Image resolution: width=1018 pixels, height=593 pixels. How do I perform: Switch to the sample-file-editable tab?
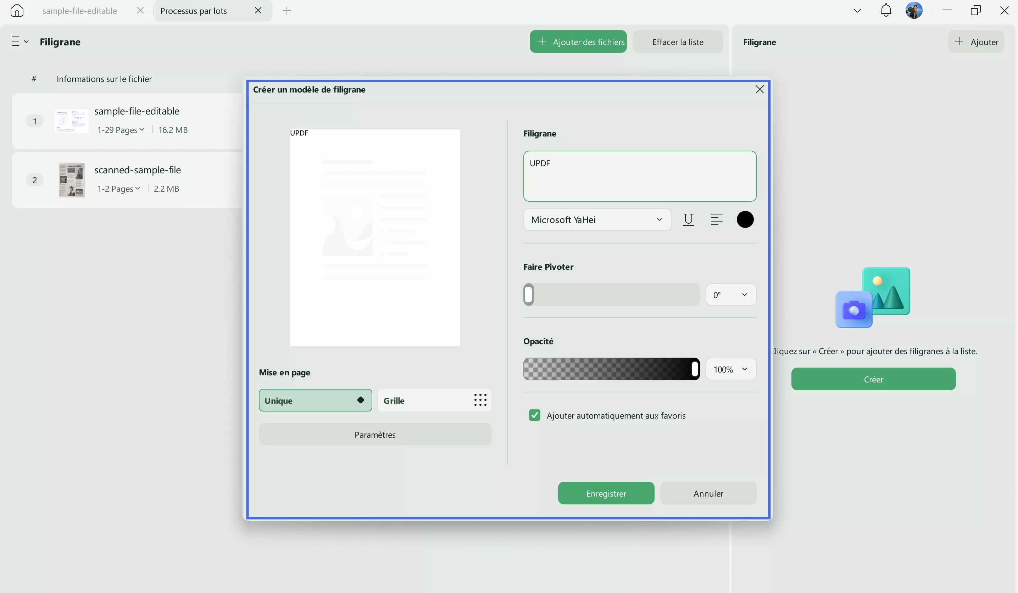(x=80, y=11)
